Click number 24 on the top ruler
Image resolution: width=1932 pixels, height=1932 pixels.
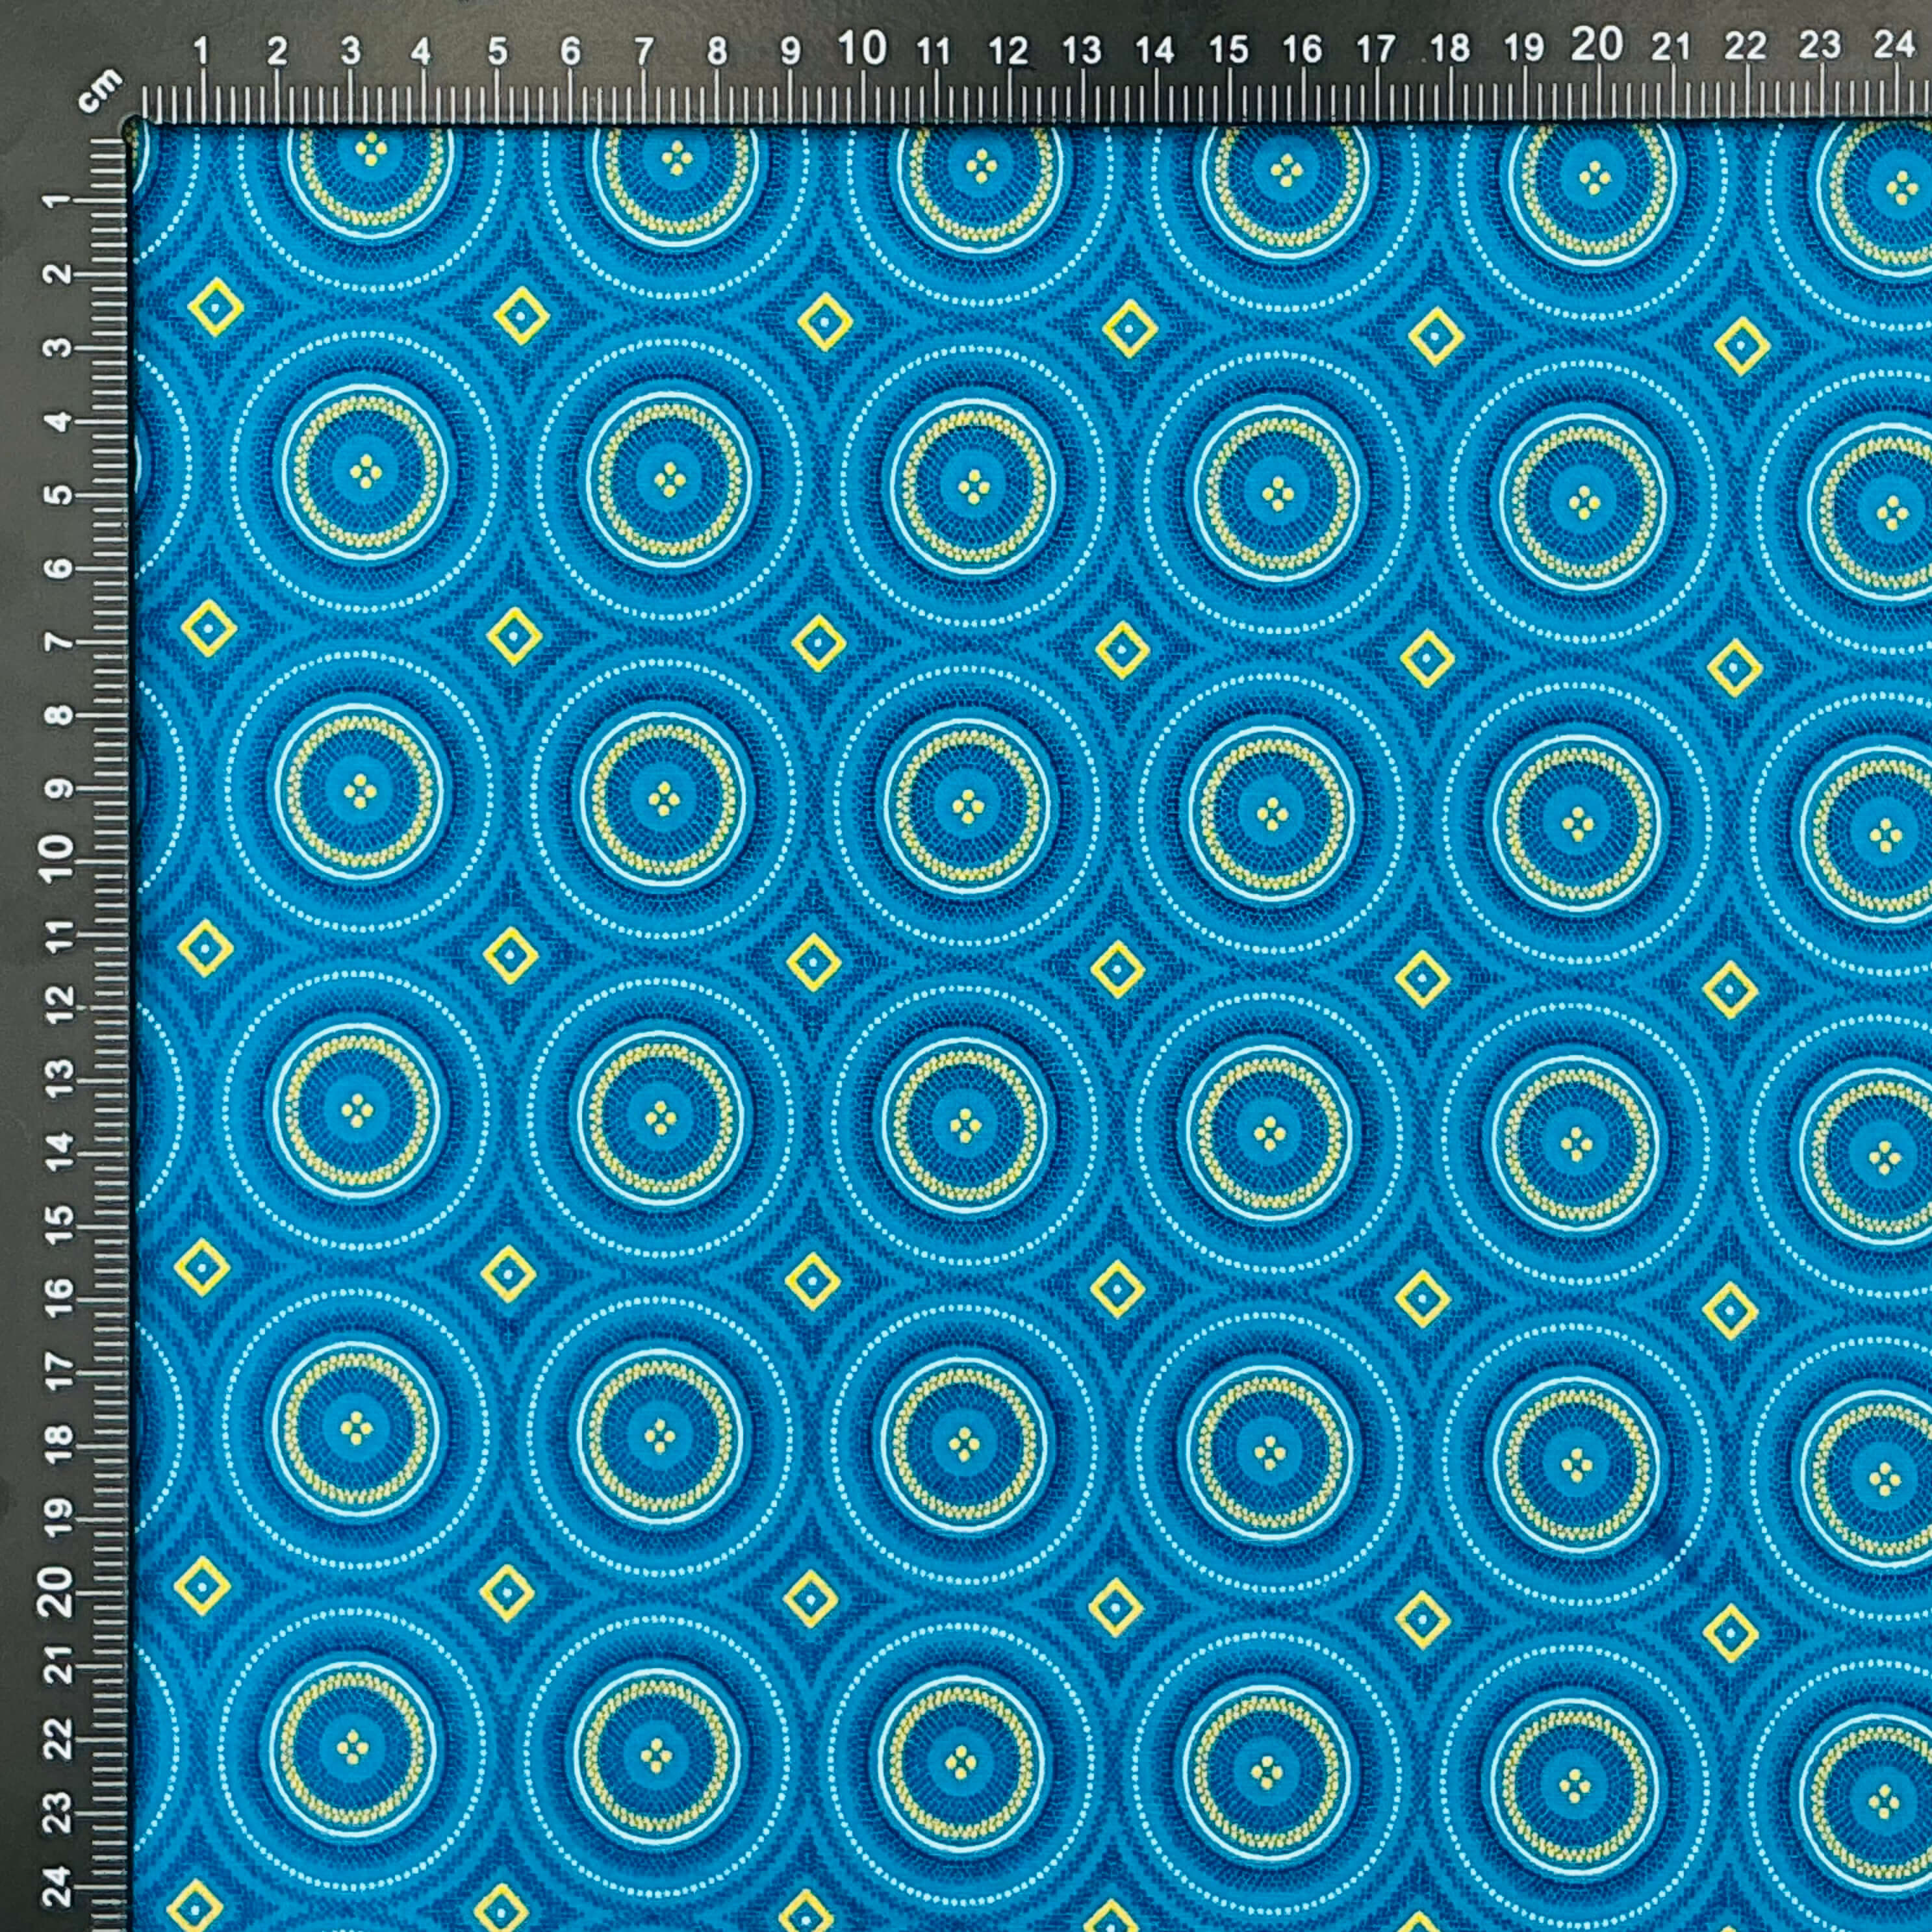coord(1894,44)
